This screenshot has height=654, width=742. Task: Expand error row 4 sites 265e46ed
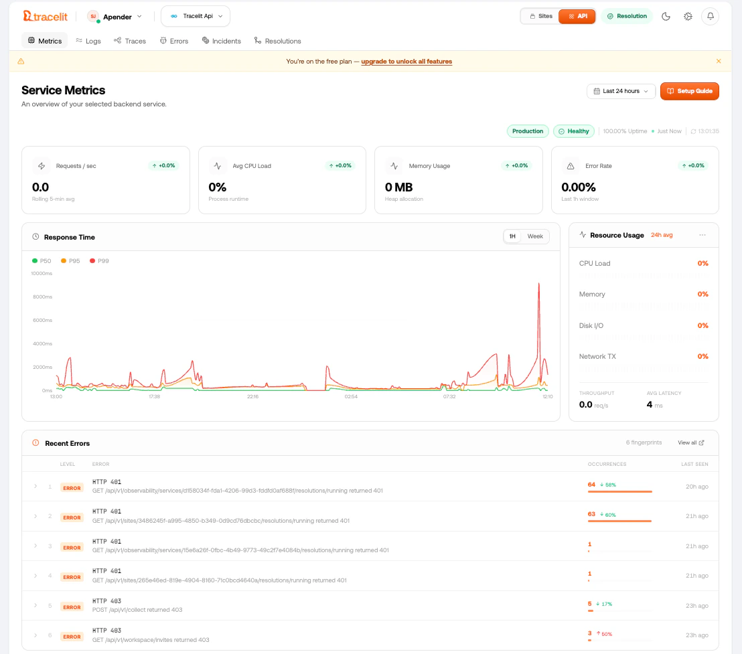tap(35, 576)
